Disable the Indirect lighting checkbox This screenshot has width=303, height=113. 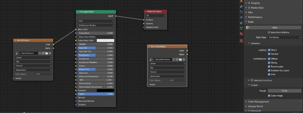(x=269, y=54)
